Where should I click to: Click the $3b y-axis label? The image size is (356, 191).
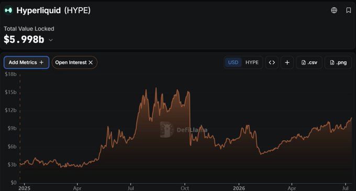click(x=12, y=164)
